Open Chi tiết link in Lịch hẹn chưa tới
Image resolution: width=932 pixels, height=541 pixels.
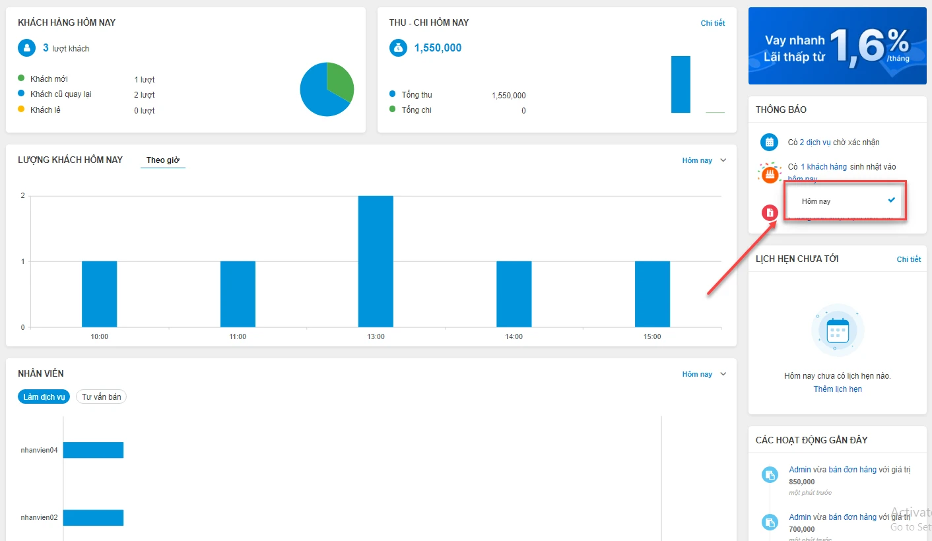point(909,259)
